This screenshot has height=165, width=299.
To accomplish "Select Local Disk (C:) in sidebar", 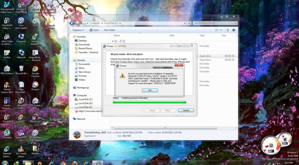I will (85, 99).
